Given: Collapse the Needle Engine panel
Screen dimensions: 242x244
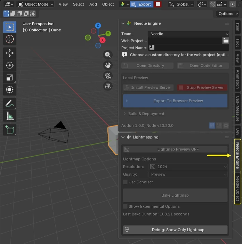Looking at the screenshot, I should pyautogui.click(x=123, y=23).
